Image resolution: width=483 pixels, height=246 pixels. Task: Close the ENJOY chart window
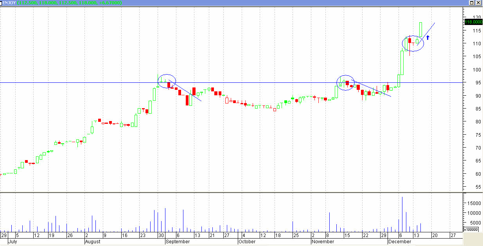(478, 3)
